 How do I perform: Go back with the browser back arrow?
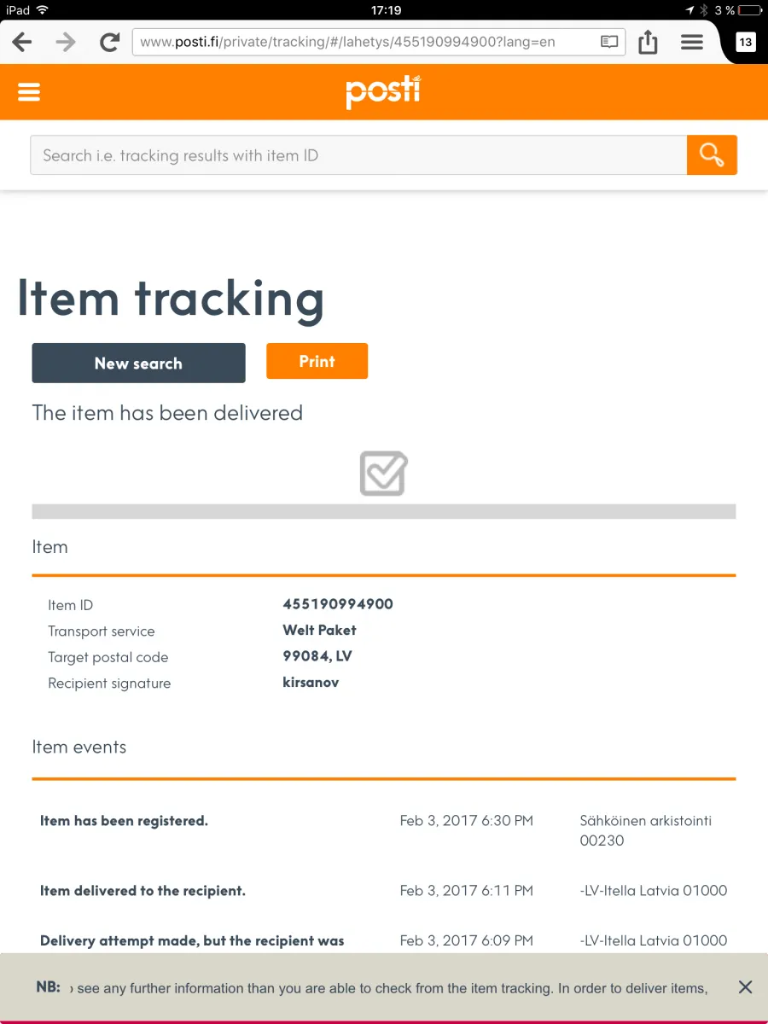pyautogui.click(x=21, y=42)
